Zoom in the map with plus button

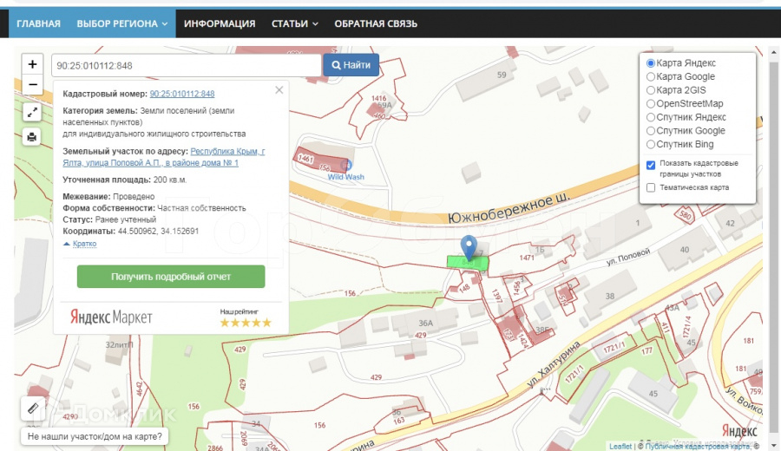coord(32,64)
